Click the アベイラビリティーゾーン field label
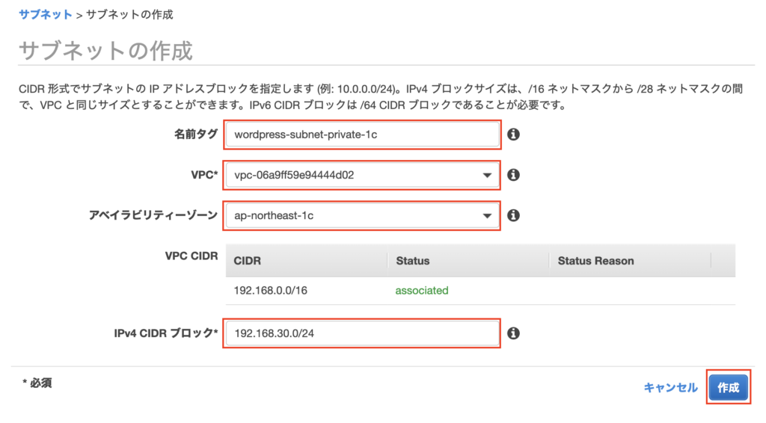This screenshot has width=766, height=423. click(x=153, y=215)
